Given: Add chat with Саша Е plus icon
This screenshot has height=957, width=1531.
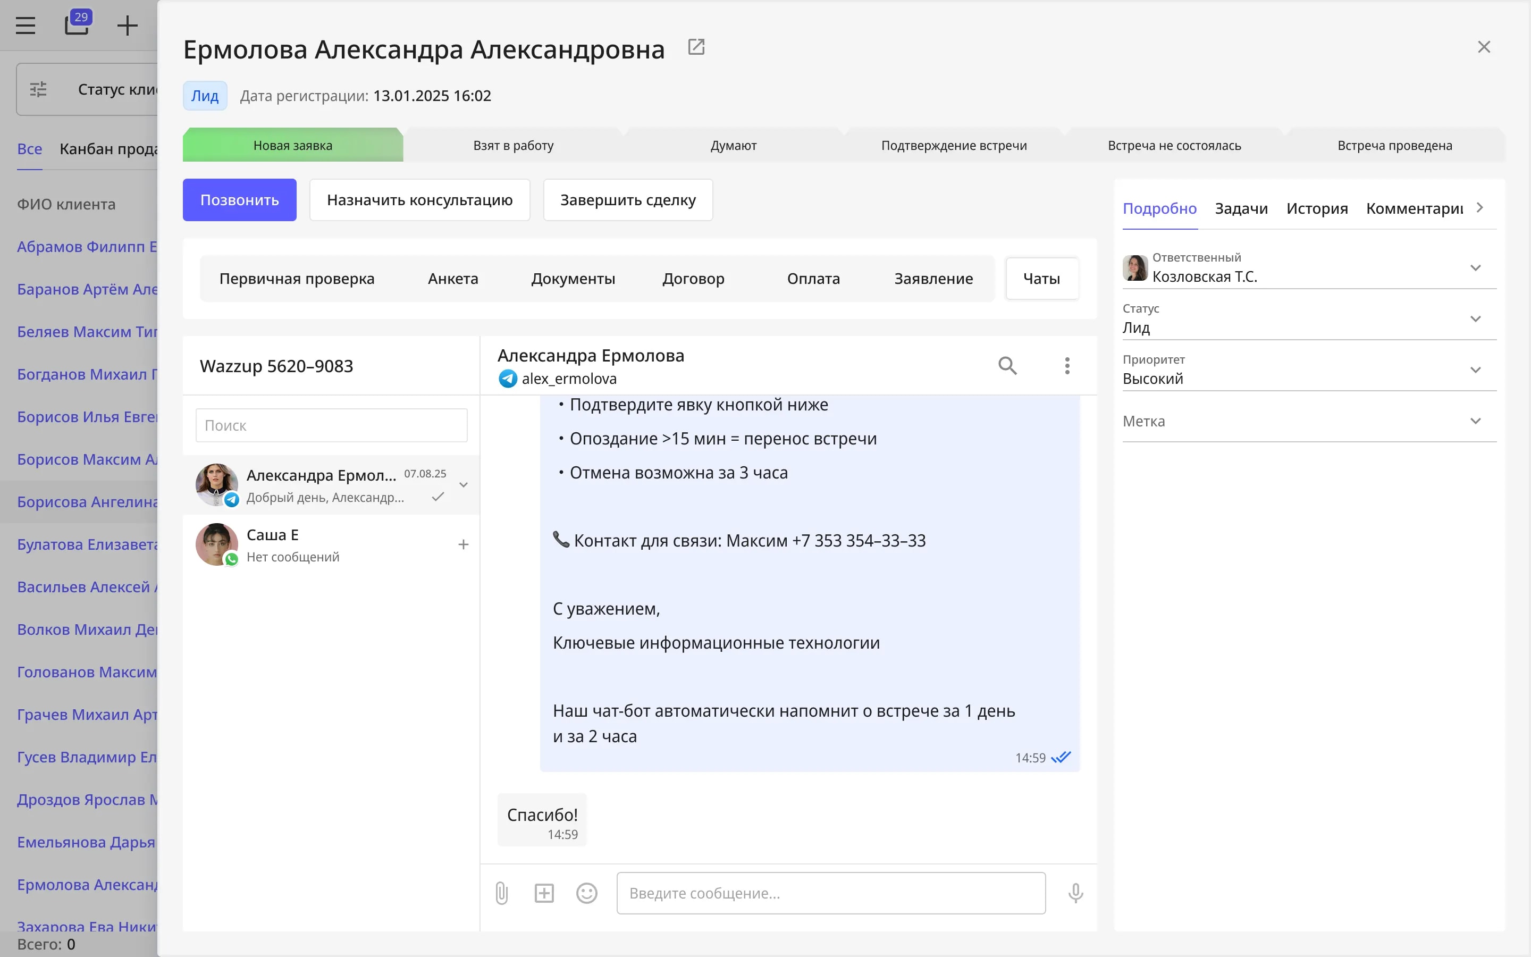Looking at the screenshot, I should [463, 545].
